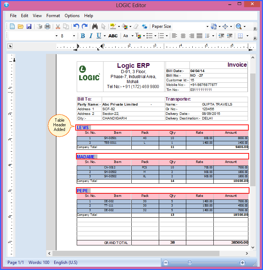This screenshot has height=270, width=263.
Task: Click the zoom magnifier icon
Action: tap(238, 26)
